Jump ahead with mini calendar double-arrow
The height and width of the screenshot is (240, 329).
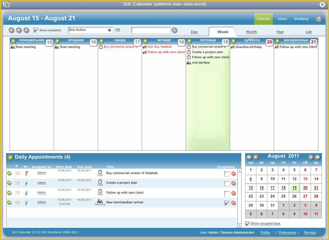tap(317, 157)
